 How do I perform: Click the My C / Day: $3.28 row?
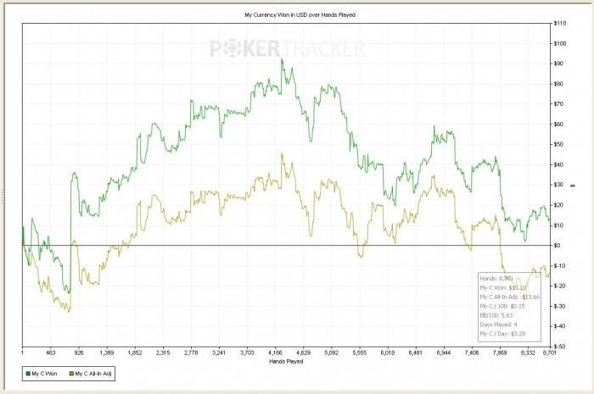[501, 334]
